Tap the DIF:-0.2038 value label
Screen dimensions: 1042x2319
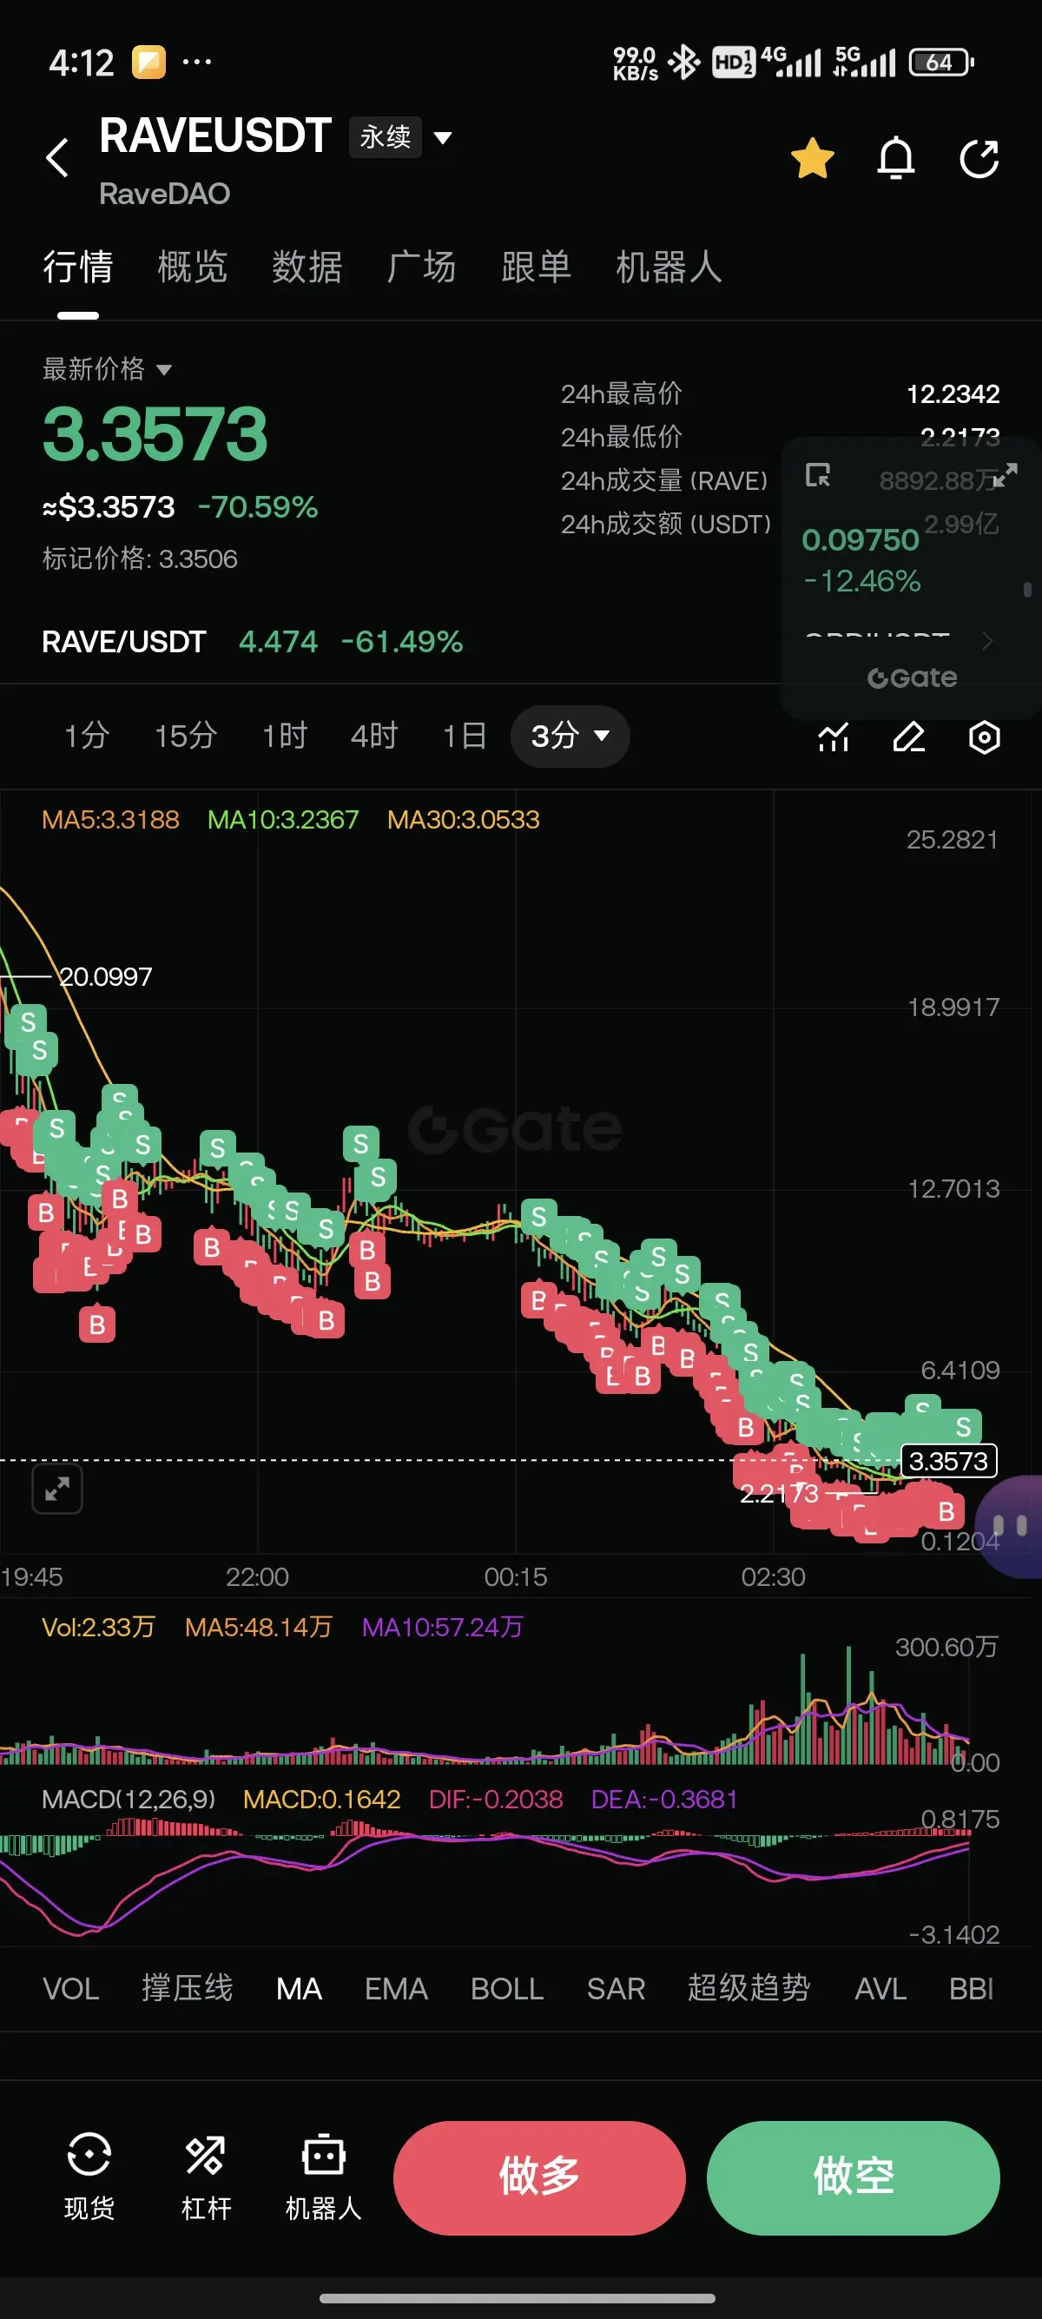click(x=496, y=1800)
